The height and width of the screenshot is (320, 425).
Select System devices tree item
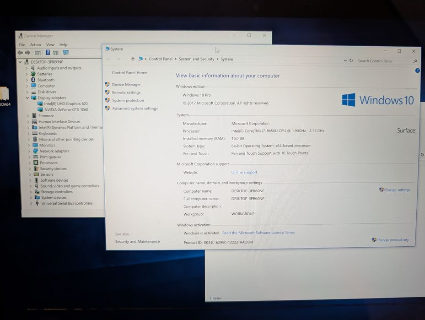point(54,197)
